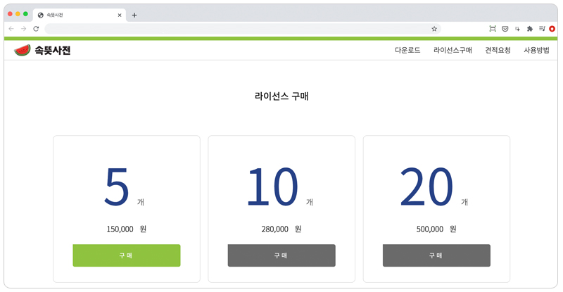Close the 속뜻사전 tab

[x=120, y=15]
